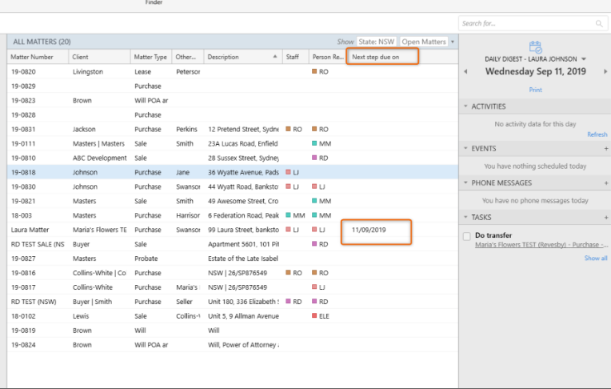The height and width of the screenshot is (389, 611).
Task: Select matter 19-0827 Probate row
Action: (232, 259)
